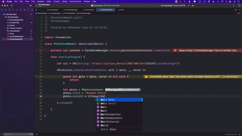Click the add file plus button at navigator bottom
Screen dimensions: 242x136
(x=2, y=134)
